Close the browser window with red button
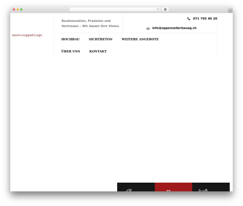This screenshot has height=206, width=243. pyautogui.click(x=14, y=9)
